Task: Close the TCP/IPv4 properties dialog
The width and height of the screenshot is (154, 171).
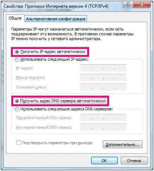Action: pyautogui.click(x=142, y=5)
